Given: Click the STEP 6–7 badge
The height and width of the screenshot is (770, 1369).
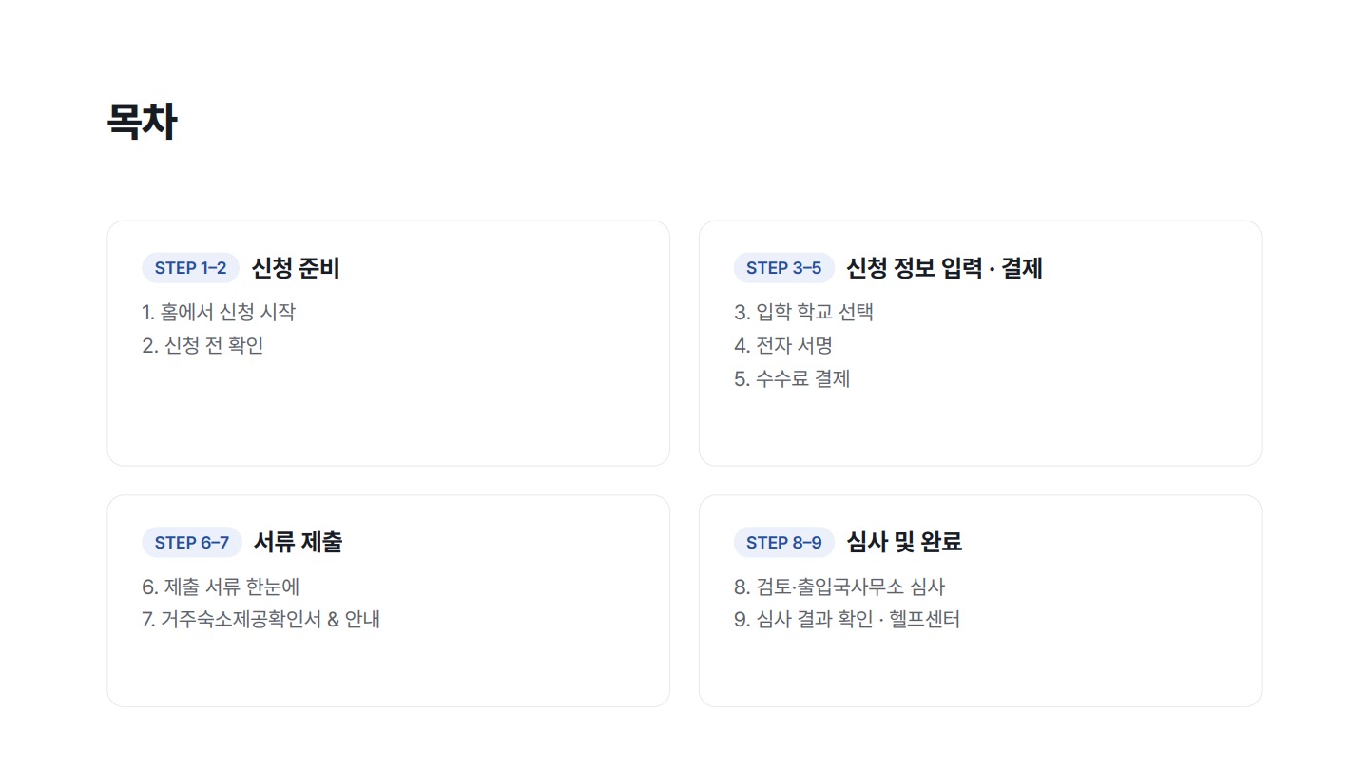Looking at the screenshot, I should pos(192,543).
